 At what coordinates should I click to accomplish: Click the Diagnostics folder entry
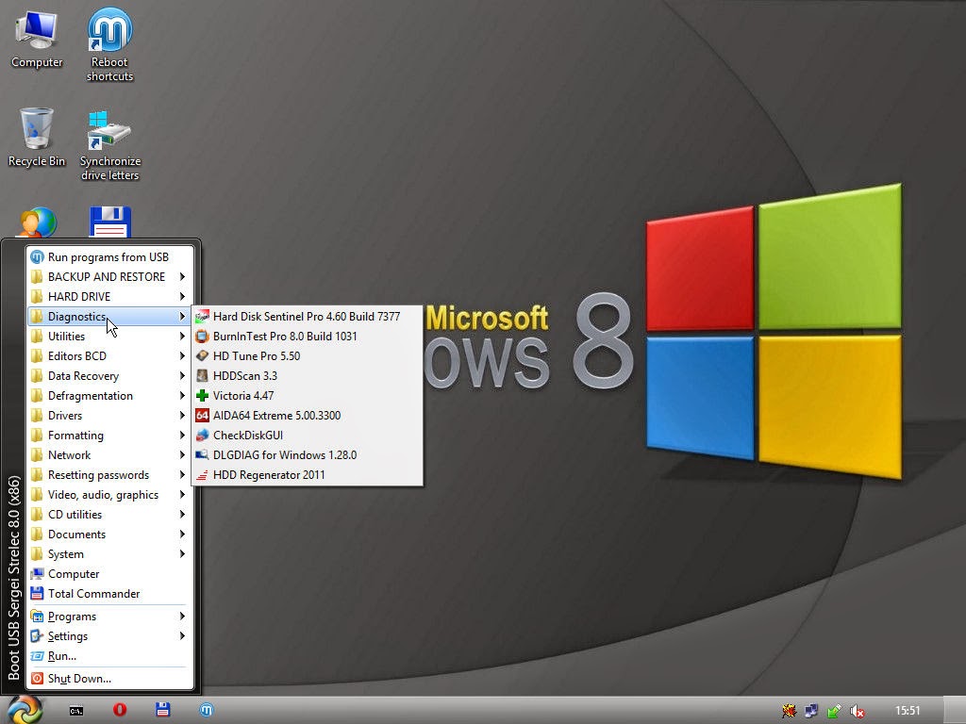[x=111, y=317]
